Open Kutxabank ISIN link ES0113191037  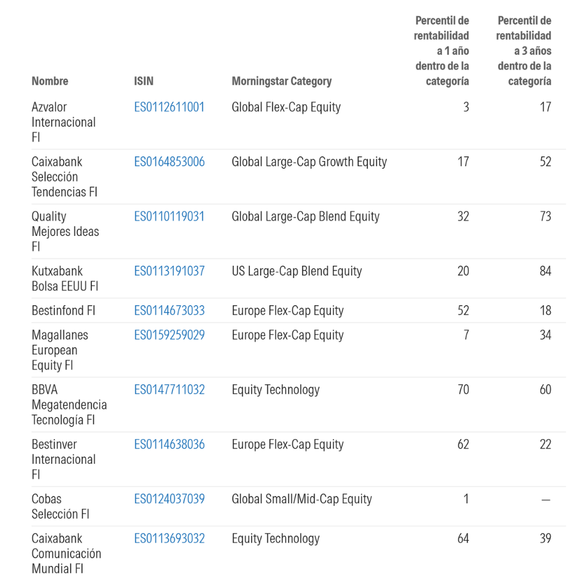click(x=169, y=272)
